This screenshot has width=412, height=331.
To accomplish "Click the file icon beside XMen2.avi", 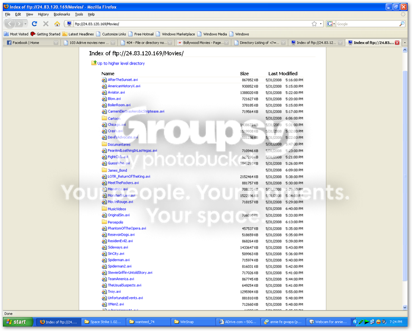I will pyautogui.click(x=104, y=304).
